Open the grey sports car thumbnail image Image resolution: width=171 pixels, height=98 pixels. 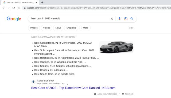(x=116, y=47)
